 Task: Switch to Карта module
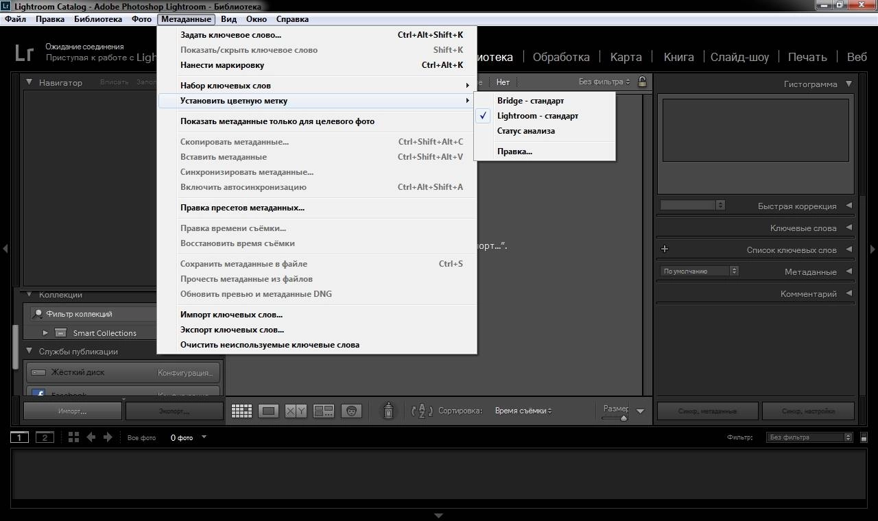click(x=626, y=57)
